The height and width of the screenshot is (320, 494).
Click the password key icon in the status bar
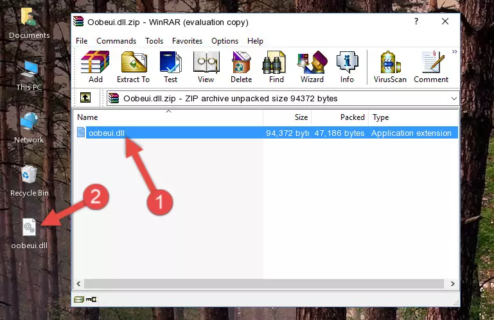point(91,299)
